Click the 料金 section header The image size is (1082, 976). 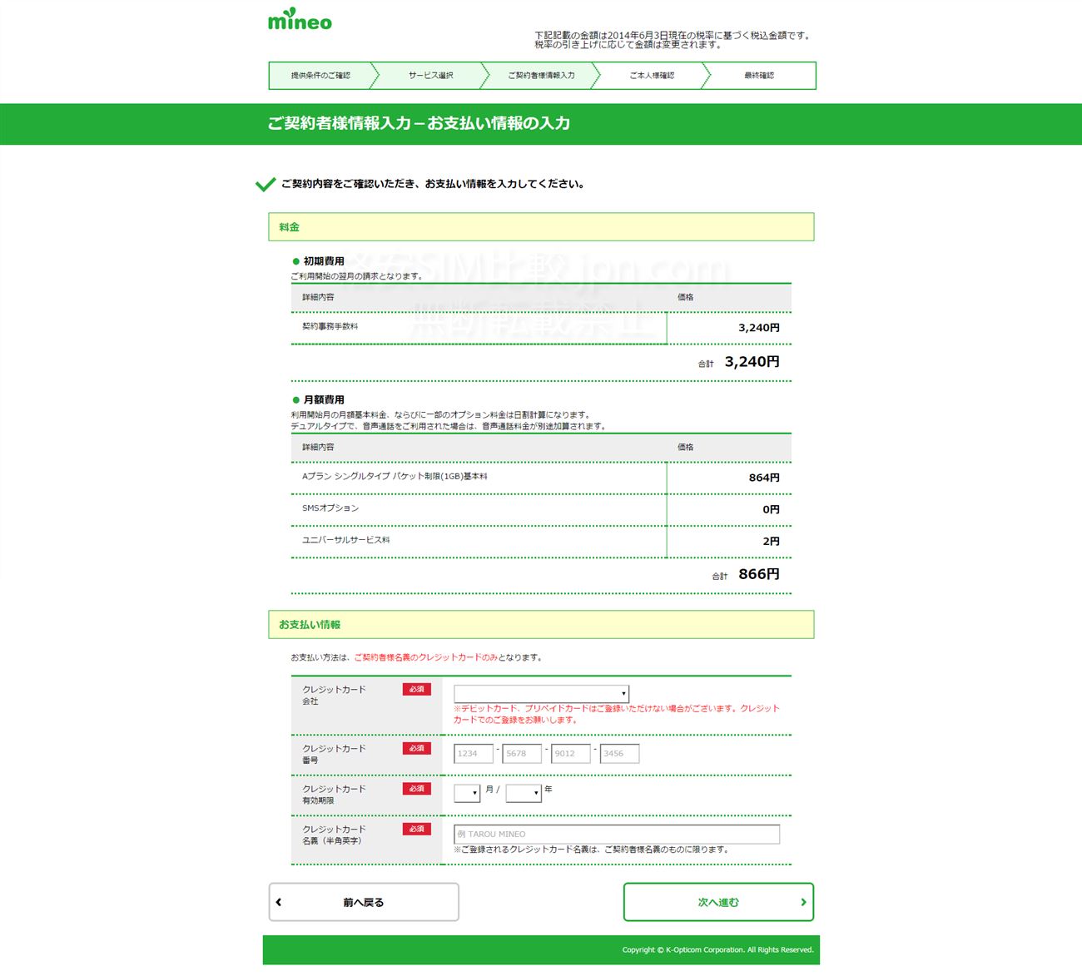pyautogui.click(x=541, y=227)
